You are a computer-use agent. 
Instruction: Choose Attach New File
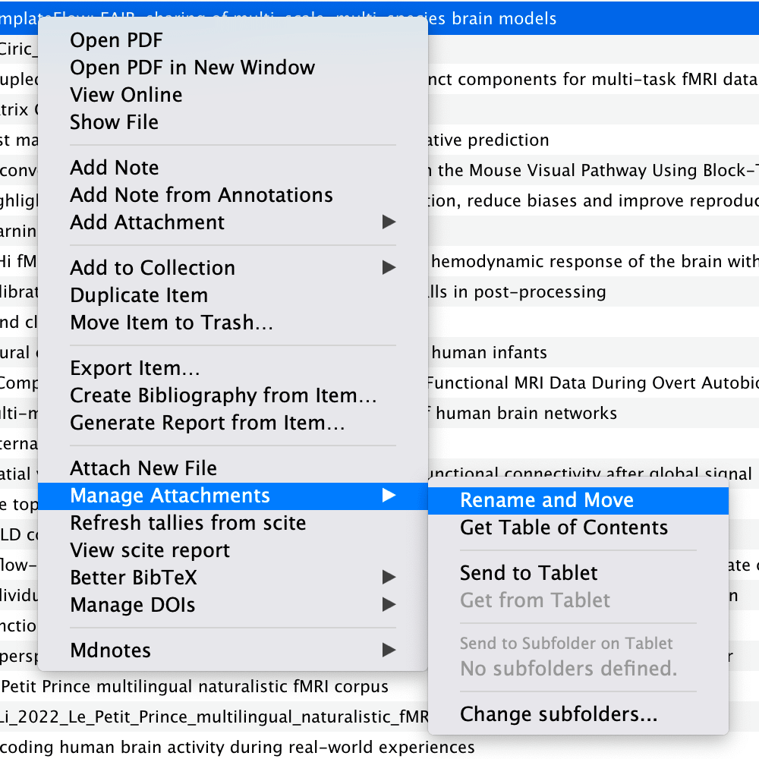pos(143,468)
